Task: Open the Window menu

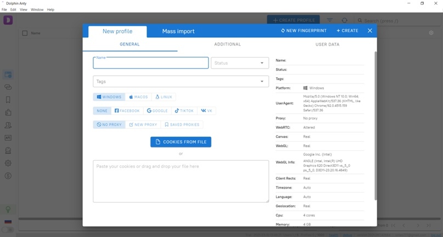Action: coord(37,10)
